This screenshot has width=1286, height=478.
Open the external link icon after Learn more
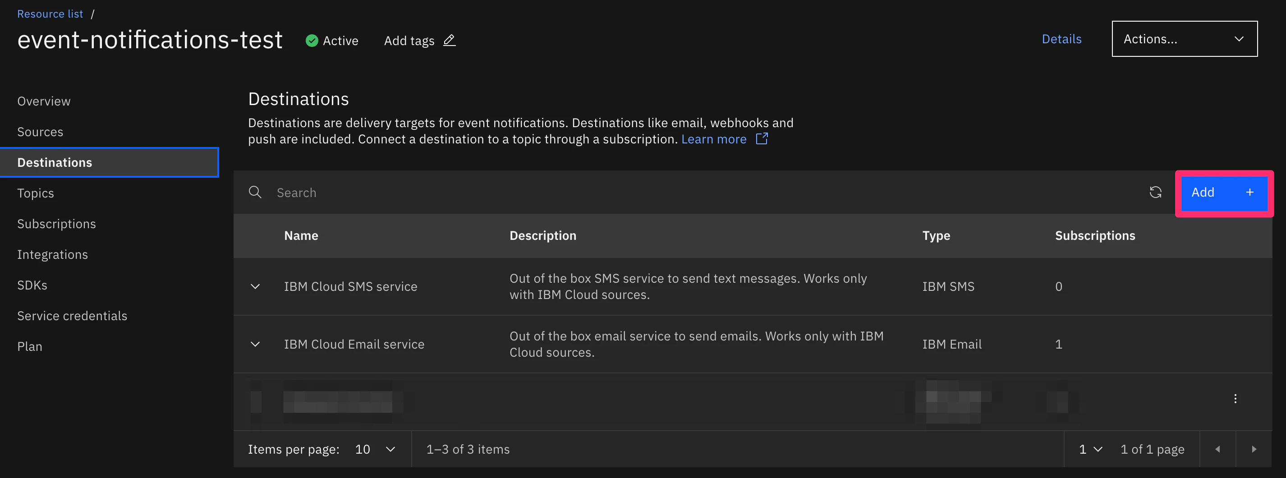762,139
